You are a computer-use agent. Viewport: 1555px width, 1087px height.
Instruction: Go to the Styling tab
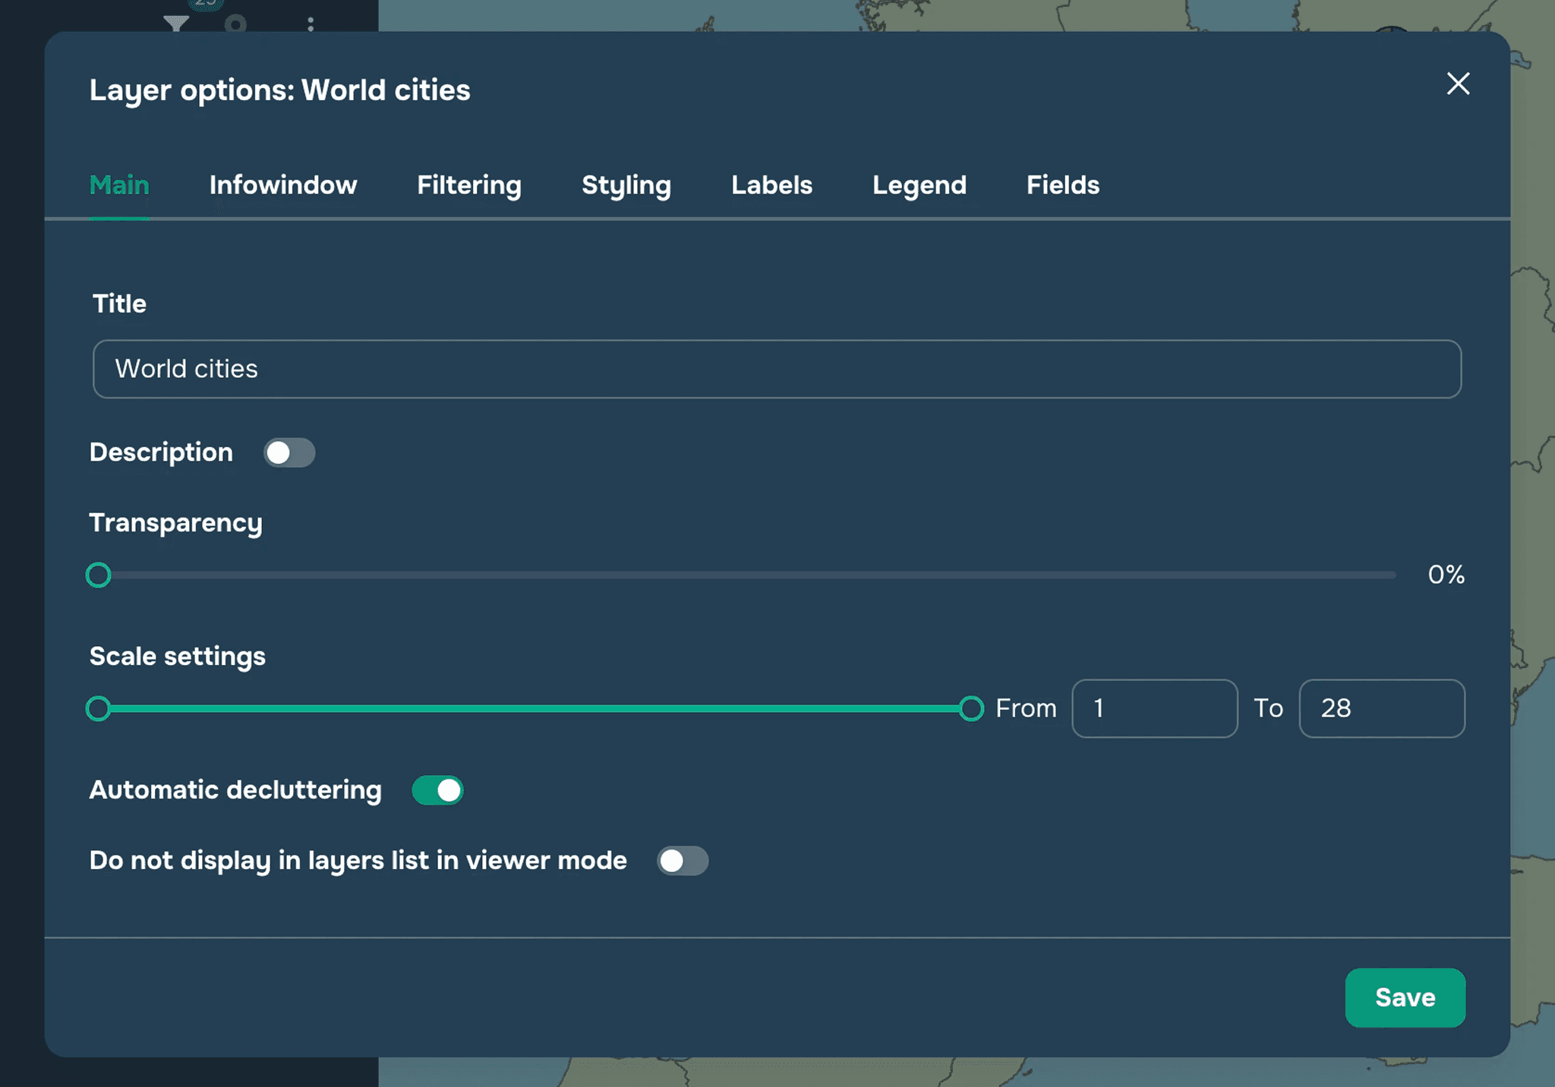coord(626,185)
